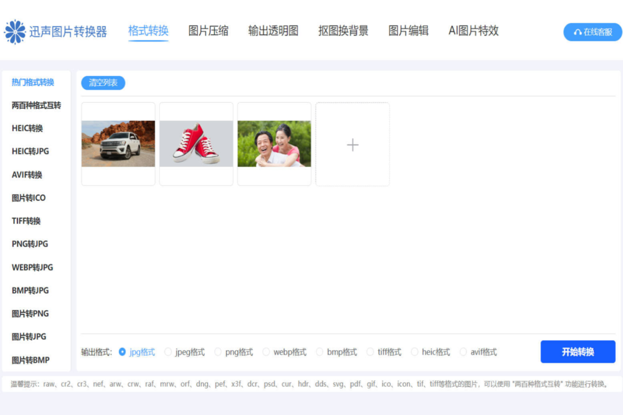Open 在线客服 headset support button

[592, 32]
